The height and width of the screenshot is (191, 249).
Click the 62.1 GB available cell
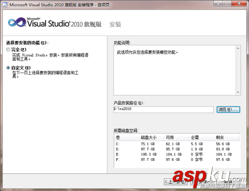click(x=173, y=144)
